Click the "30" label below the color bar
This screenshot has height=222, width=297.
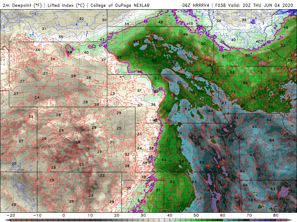pyautogui.click(x=143, y=215)
